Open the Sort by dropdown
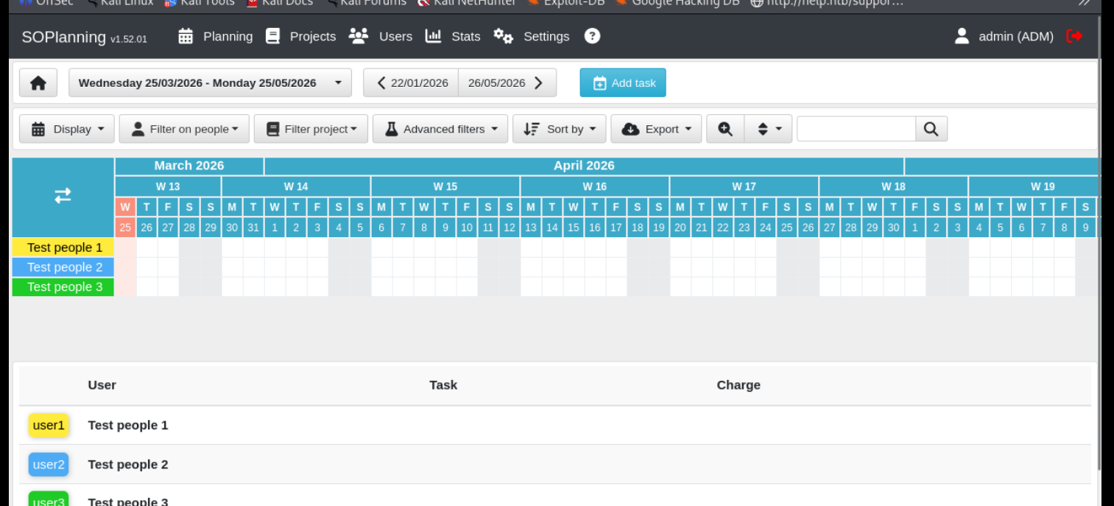This screenshot has width=1114, height=506. 559,129
